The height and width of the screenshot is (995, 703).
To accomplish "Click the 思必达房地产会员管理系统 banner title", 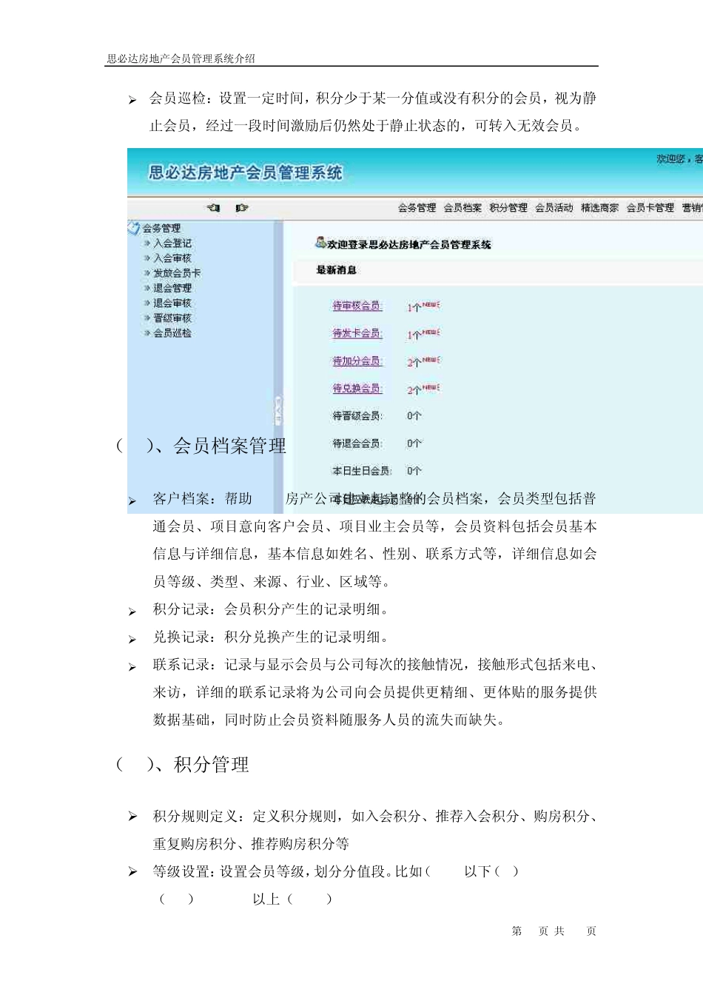I will 246,172.
